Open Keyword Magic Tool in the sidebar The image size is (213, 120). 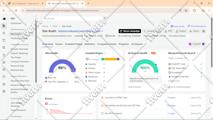coord(21,85)
